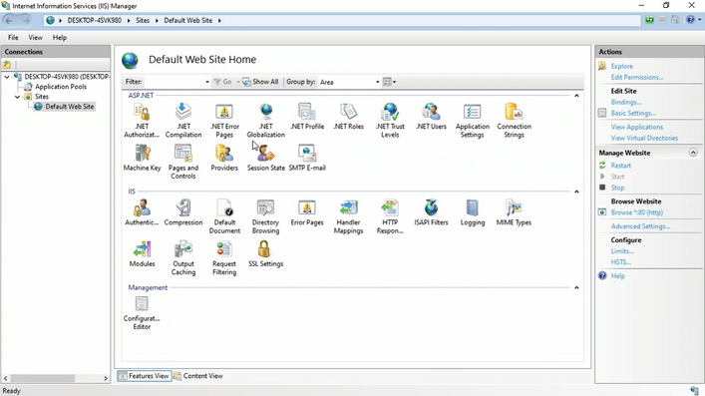Open Default Document feature
The width and height of the screenshot is (705, 396).
[224, 216]
